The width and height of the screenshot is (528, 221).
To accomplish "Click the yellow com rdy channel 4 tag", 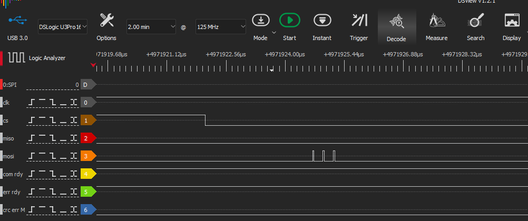I will [x=88, y=174].
